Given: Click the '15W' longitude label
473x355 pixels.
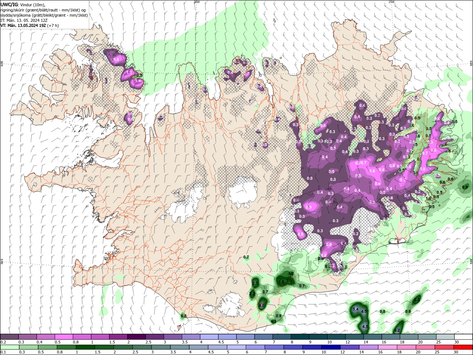Looking at the screenshot, I should click(391, 2).
